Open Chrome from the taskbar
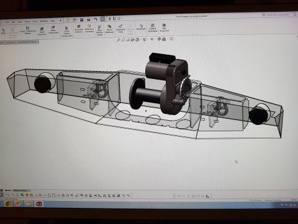This screenshot has width=298, height=224. pyautogui.click(x=8, y=204)
